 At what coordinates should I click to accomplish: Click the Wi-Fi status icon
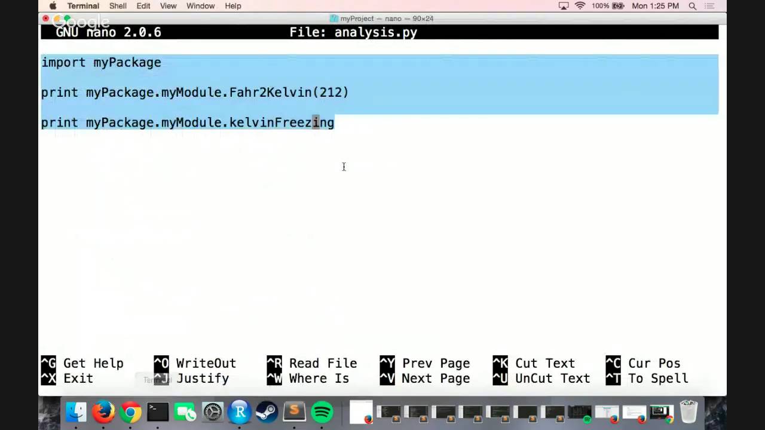[580, 6]
